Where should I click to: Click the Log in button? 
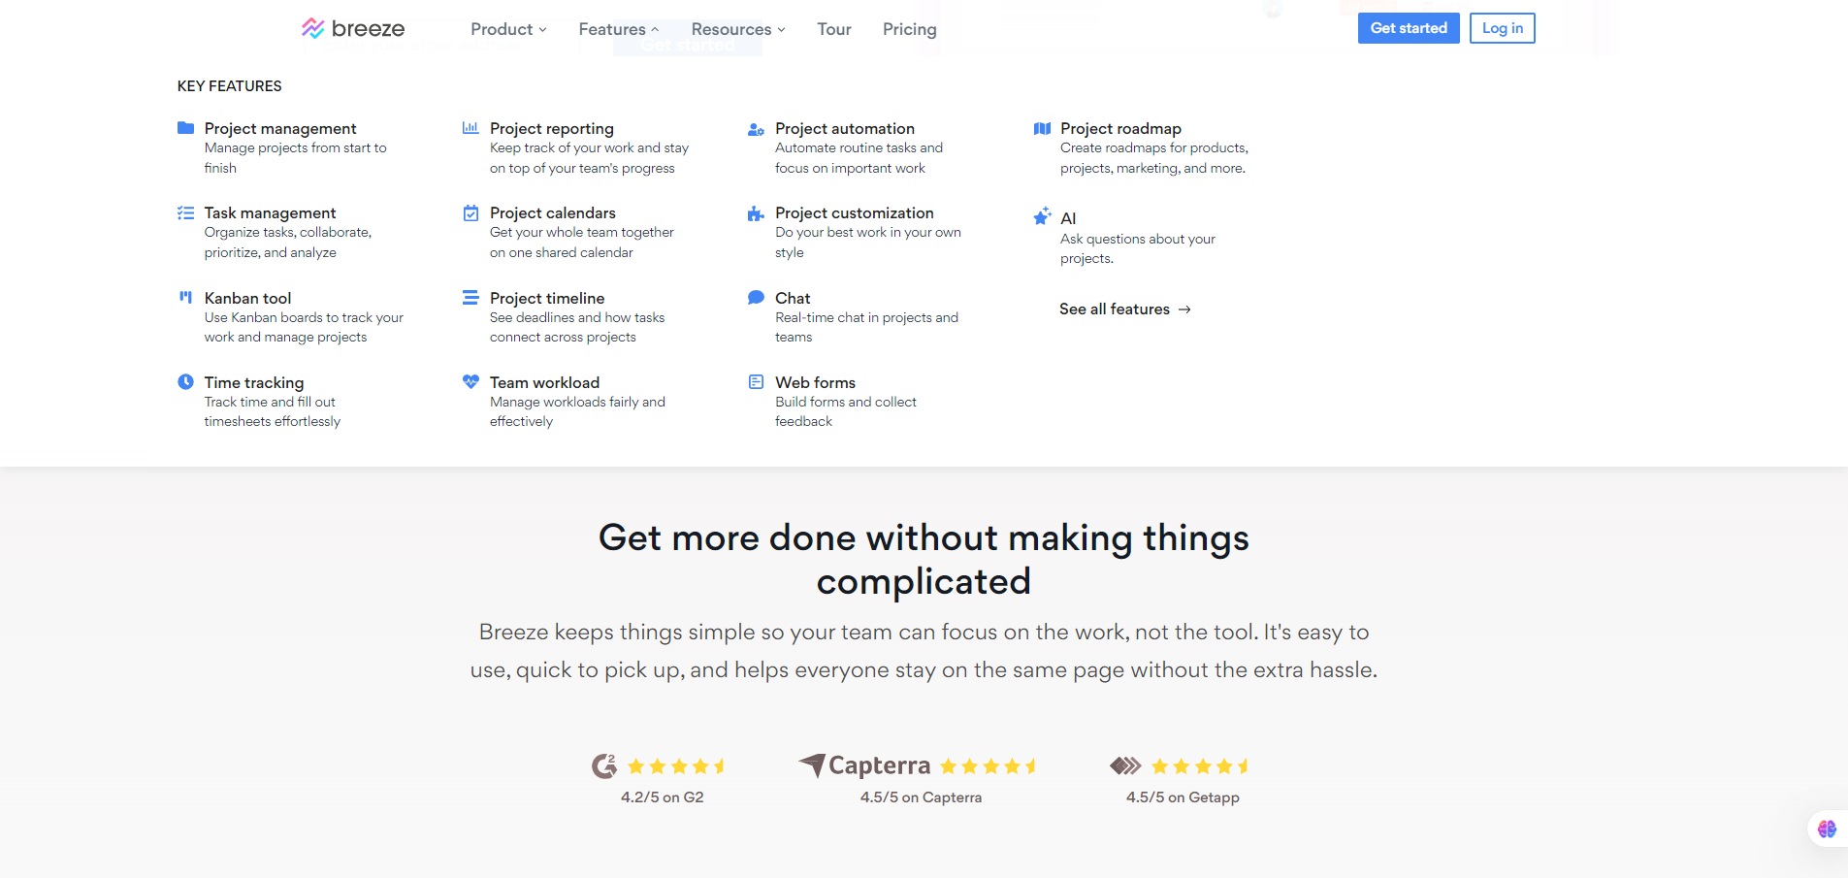tap(1502, 28)
